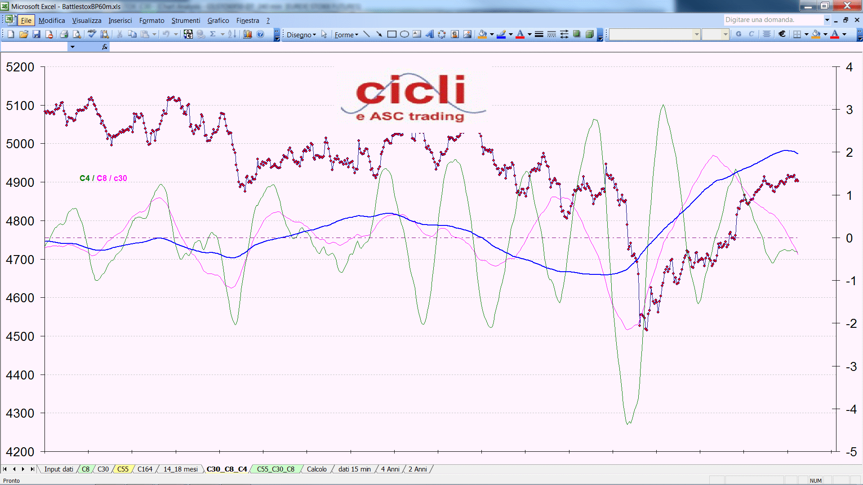Click the Permission restricted document icon
The height and width of the screenshot is (485, 863).
49,35
